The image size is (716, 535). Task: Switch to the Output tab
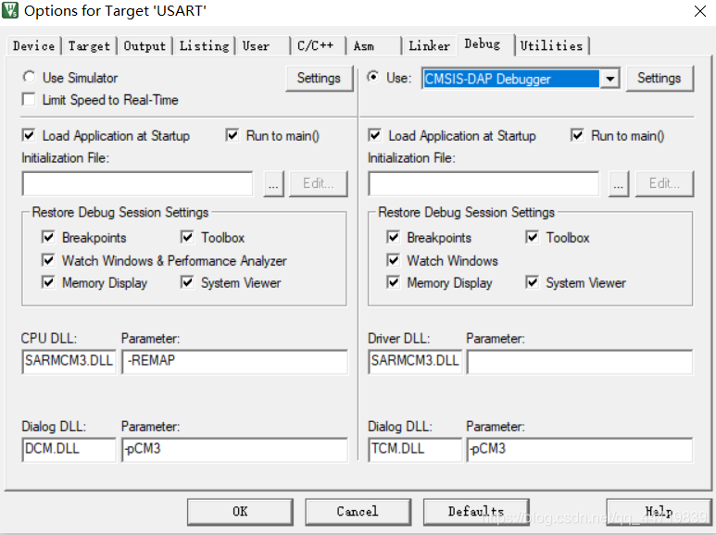coord(144,45)
